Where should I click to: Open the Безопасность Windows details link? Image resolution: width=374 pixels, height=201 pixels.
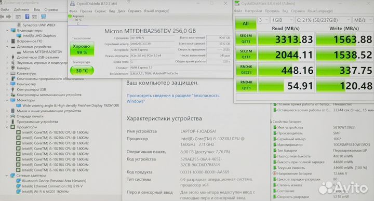click(173, 98)
